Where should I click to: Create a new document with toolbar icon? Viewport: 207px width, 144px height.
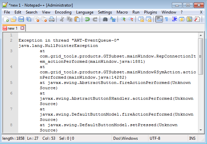pos(6,19)
